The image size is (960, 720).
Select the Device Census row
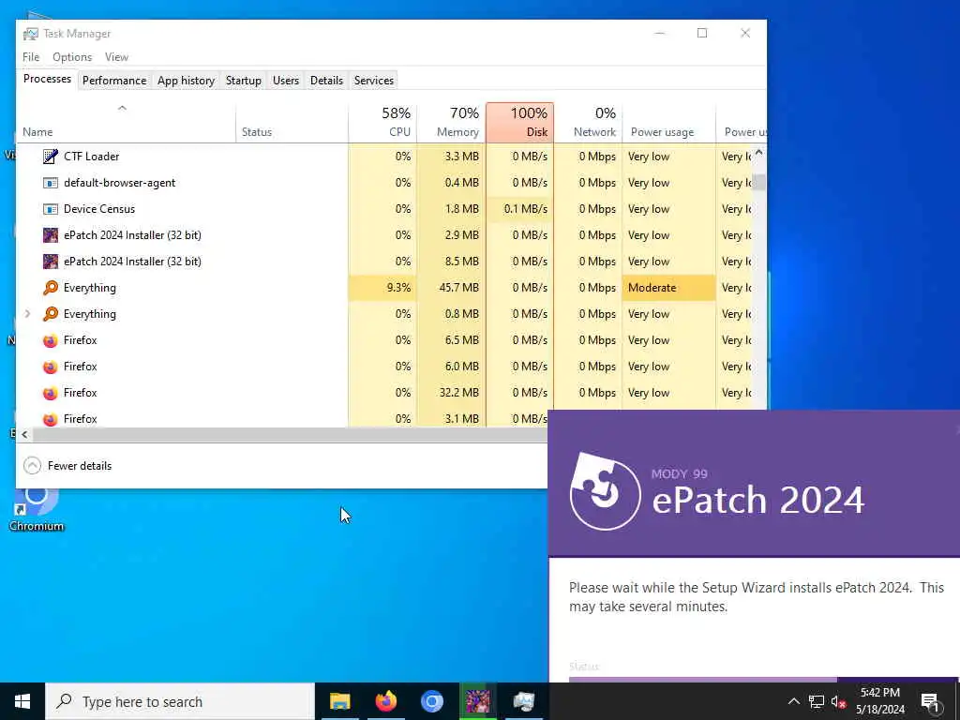click(385, 209)
